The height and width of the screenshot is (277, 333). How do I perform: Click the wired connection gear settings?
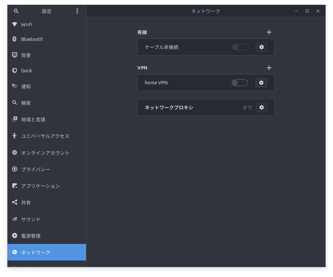click(262, 47)
